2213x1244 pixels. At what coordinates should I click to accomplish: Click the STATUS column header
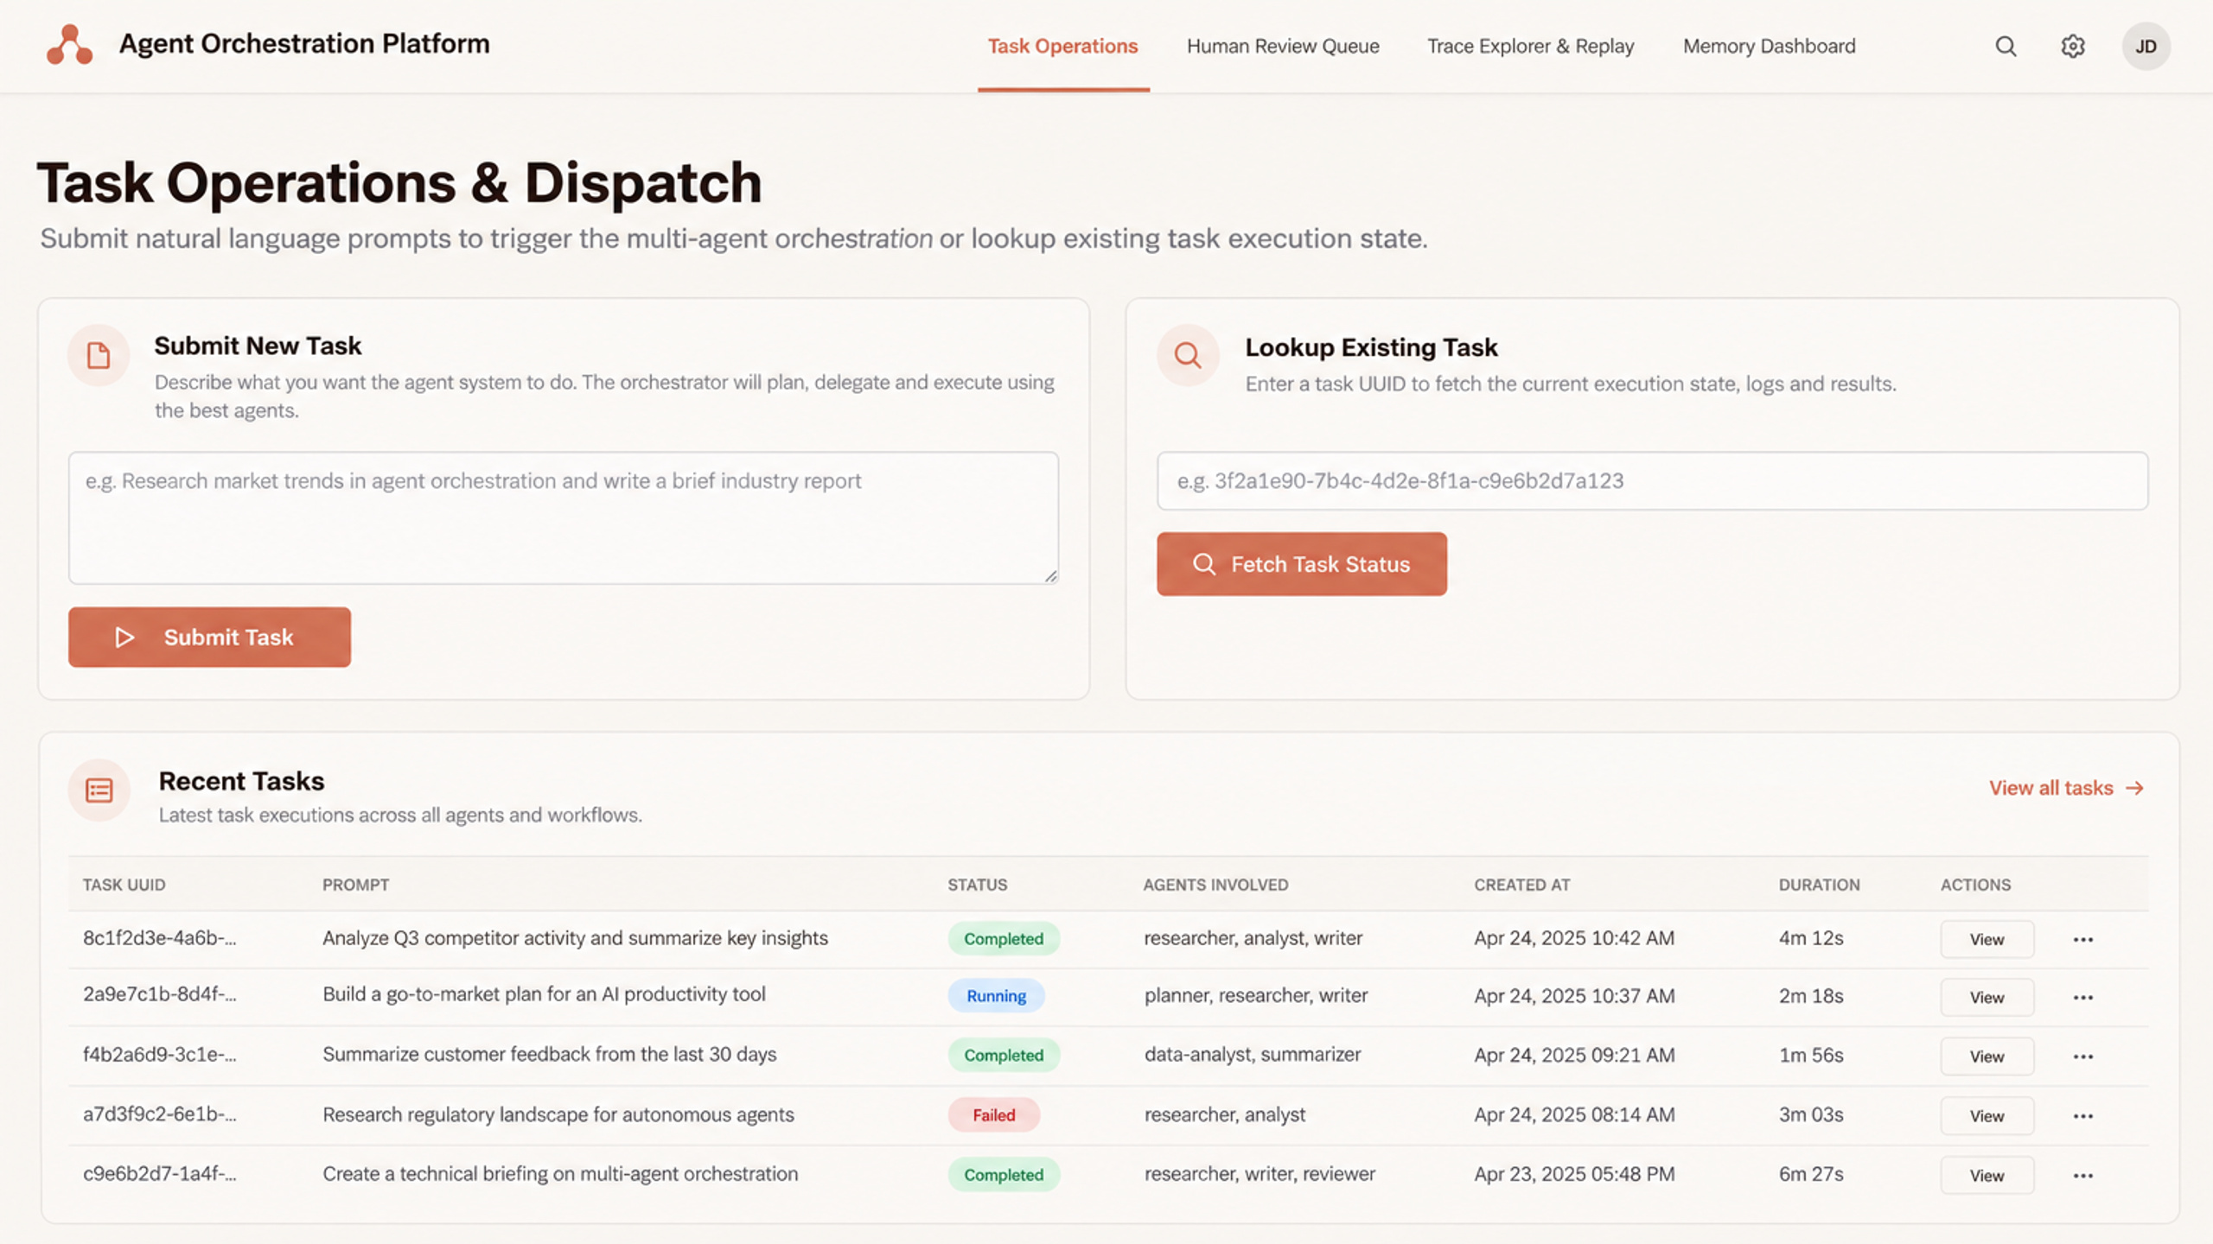point(978,885)
